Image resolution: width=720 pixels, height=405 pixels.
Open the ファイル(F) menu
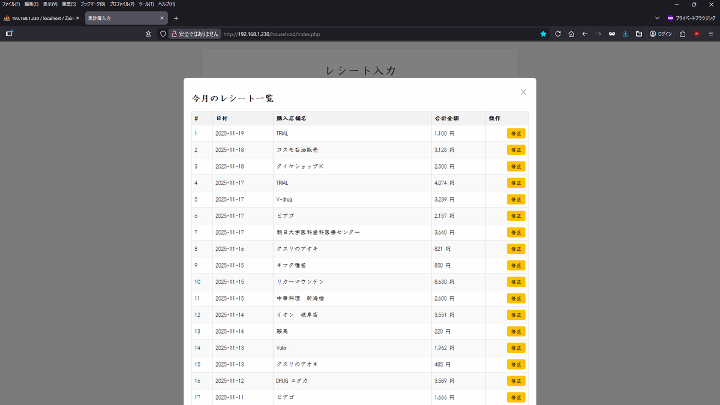11,4
